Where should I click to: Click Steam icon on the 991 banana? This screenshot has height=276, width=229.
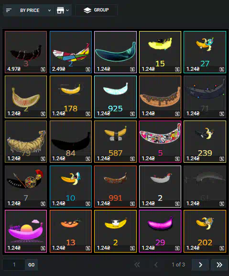(x=132, y=204)
